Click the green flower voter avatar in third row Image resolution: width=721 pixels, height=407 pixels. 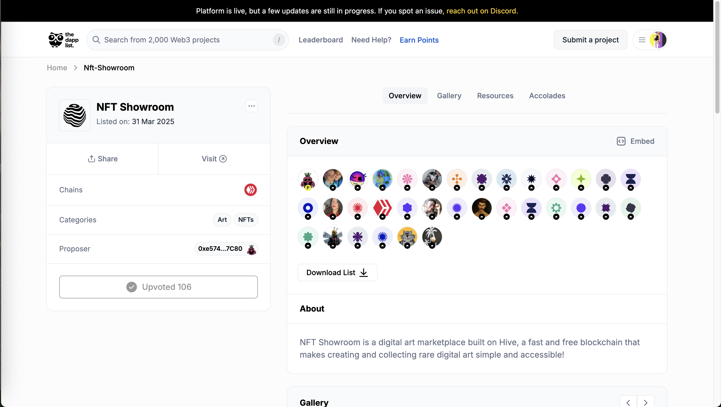click(308, 237)
